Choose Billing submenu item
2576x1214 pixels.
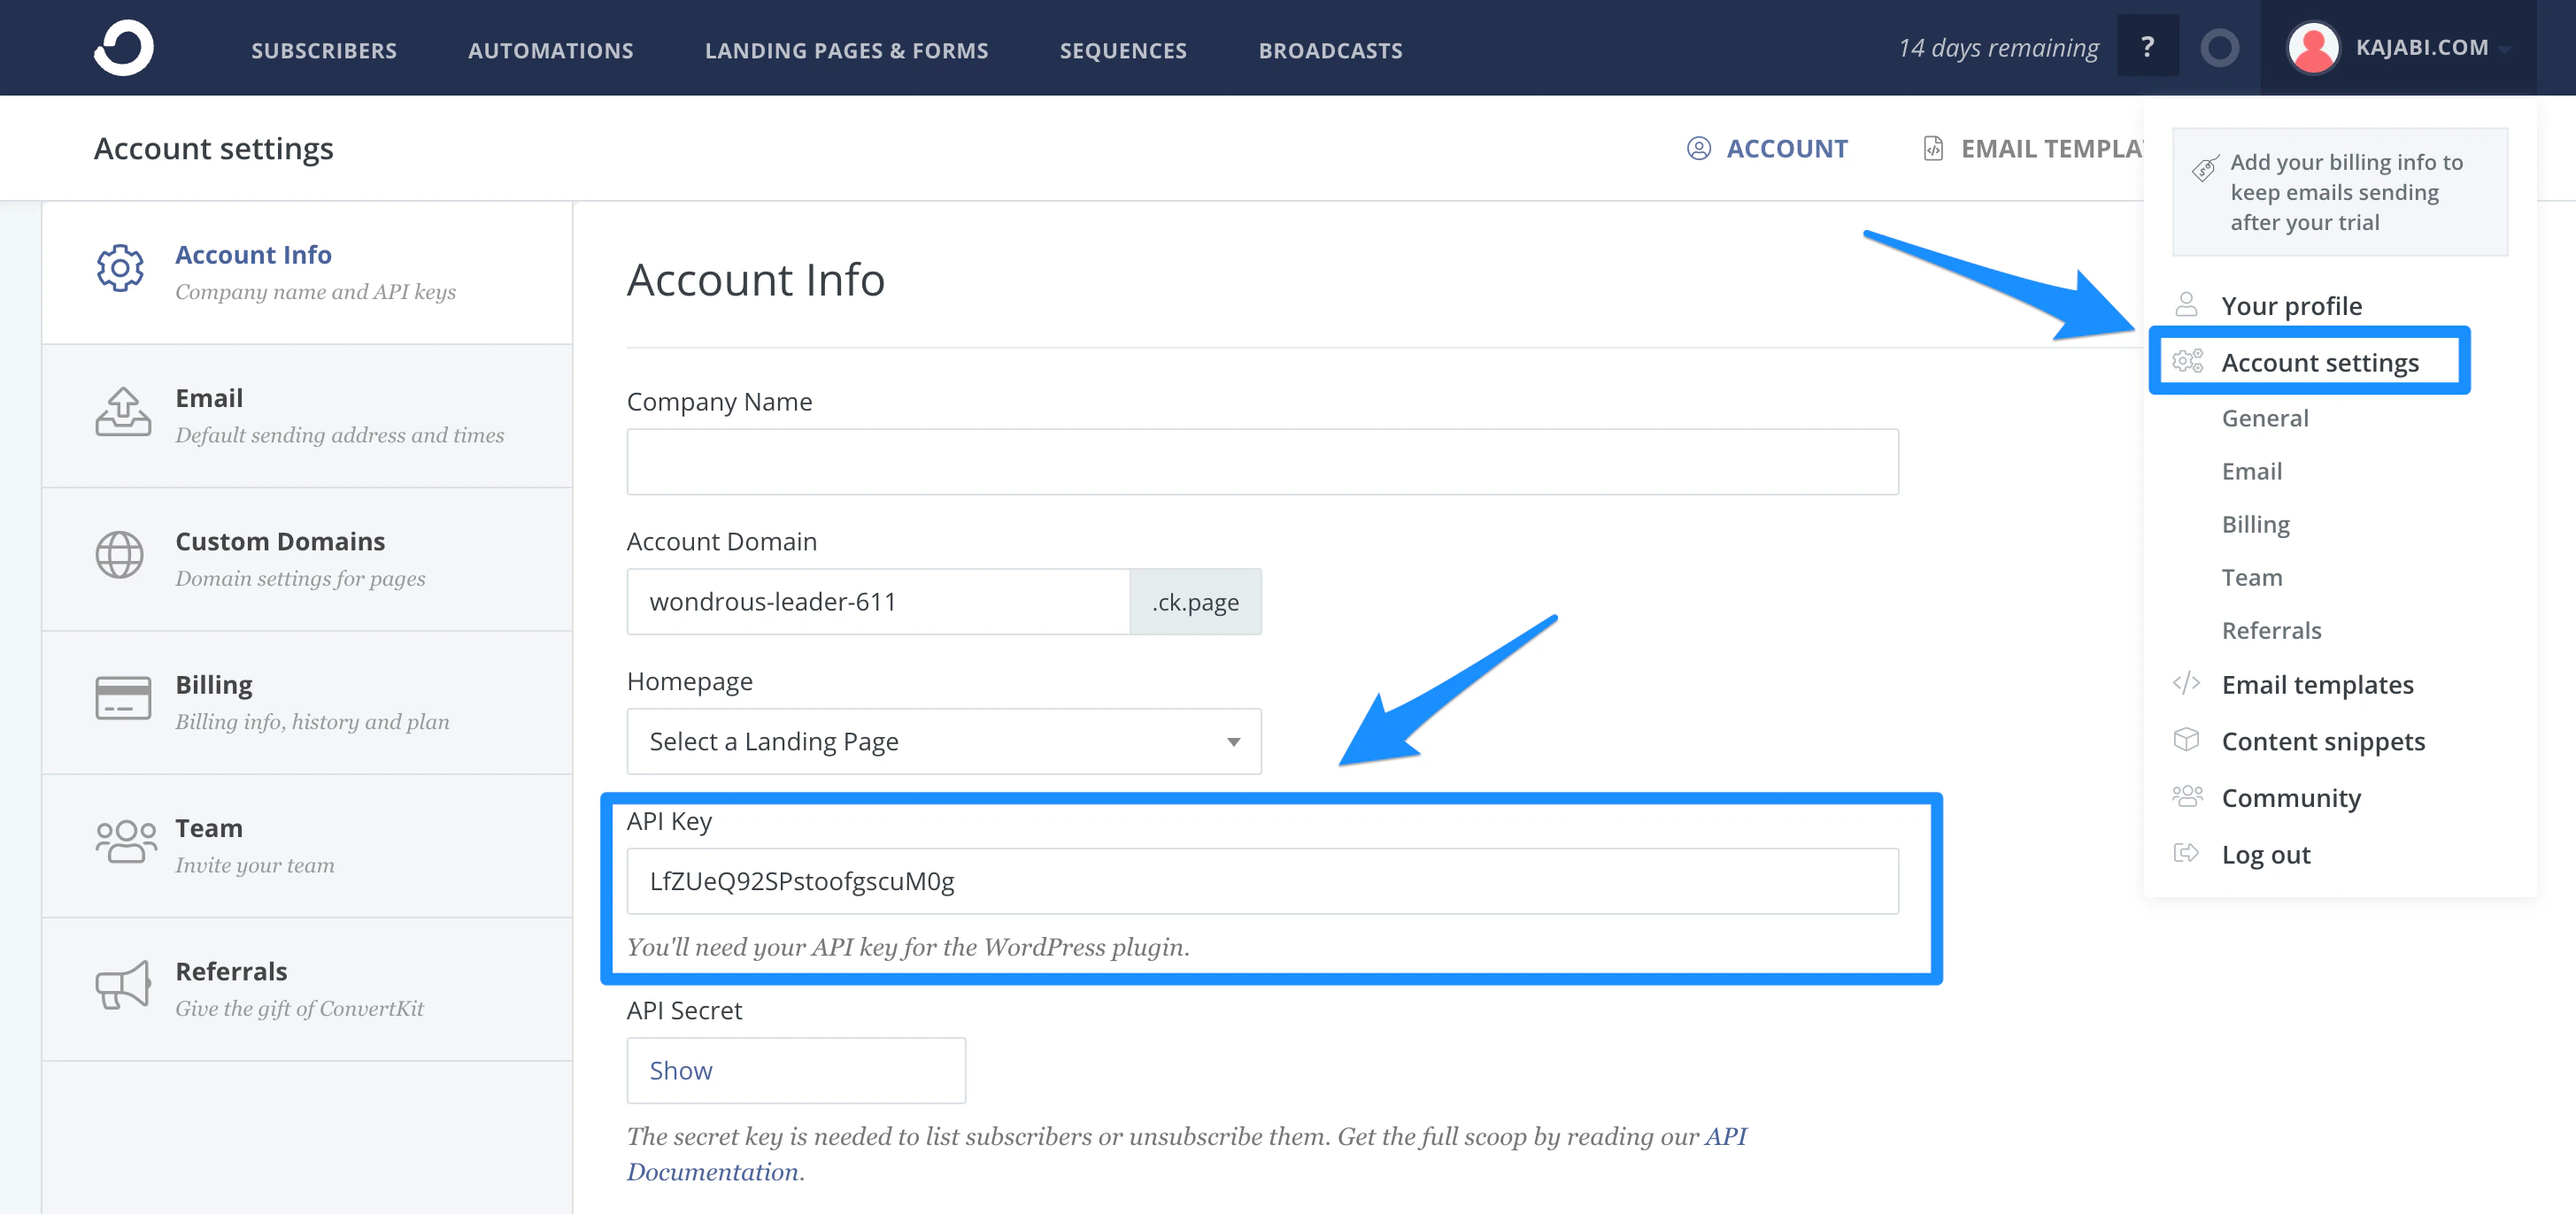[x=2255, y=524]
